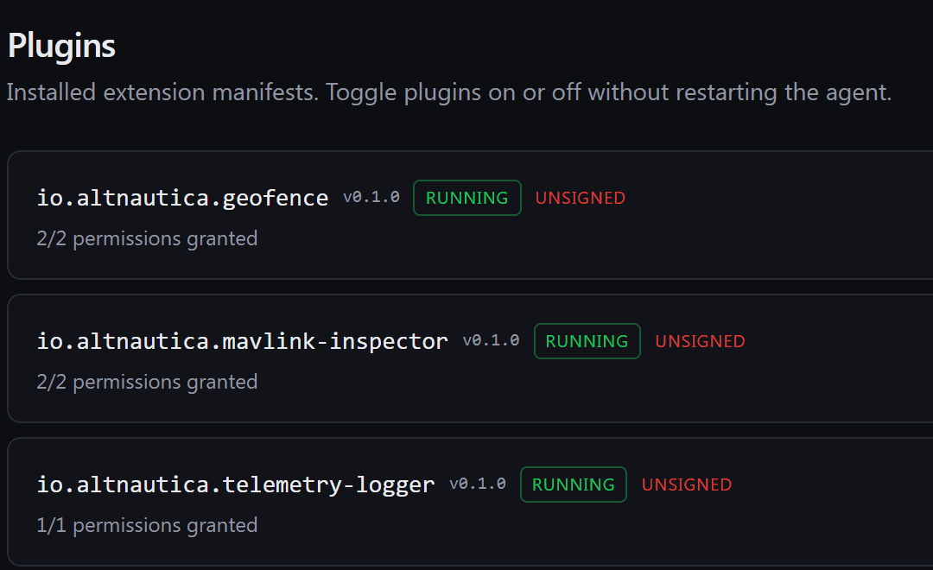Open the io.altnautica.geofence plugin
The height and width of the screenshot is (570, 933).
[x=182, y=198]
